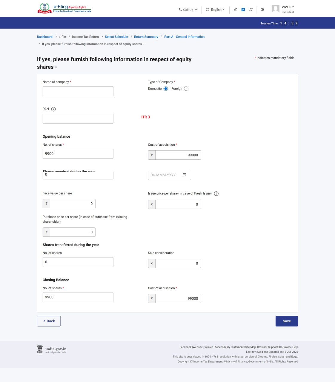Screen dimensions: 335x382
Task: Click the Back button
Action: [x=49, y=321]
